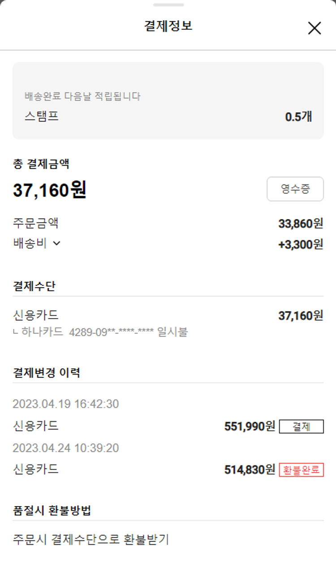Click the 37,160원 total payment amount
Viewport: 336px width, 582px height.
click(x=50, y=190)
